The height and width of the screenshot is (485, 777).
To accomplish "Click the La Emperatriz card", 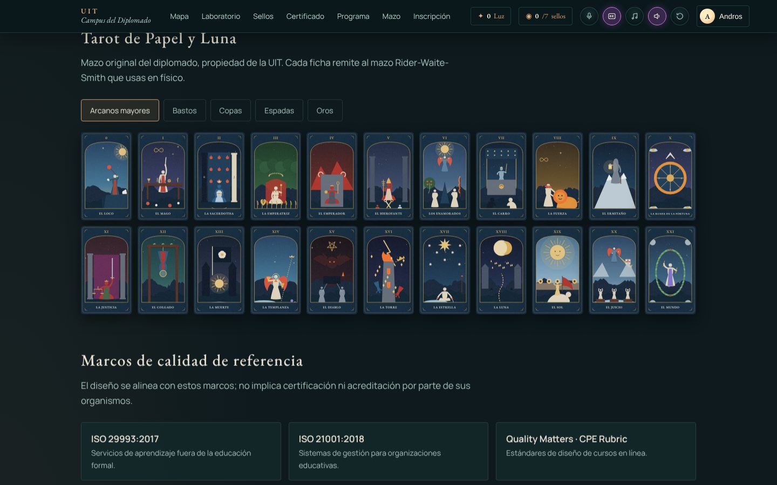I will [276, 176].
